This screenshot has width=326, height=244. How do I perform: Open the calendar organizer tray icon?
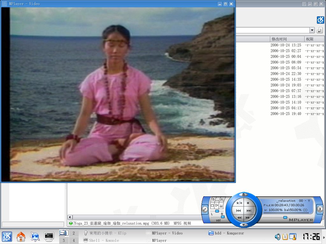293,236
